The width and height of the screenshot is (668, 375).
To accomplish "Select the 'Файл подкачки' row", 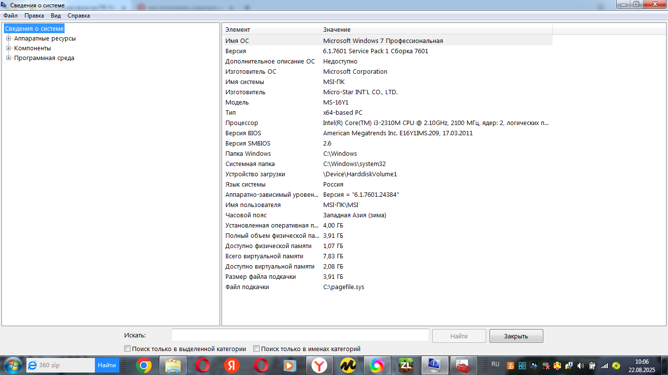I will click(388, 287).
